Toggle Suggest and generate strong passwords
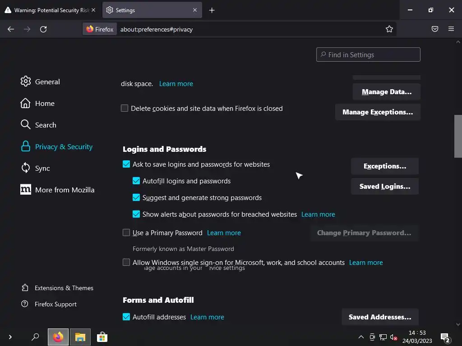 136,198
